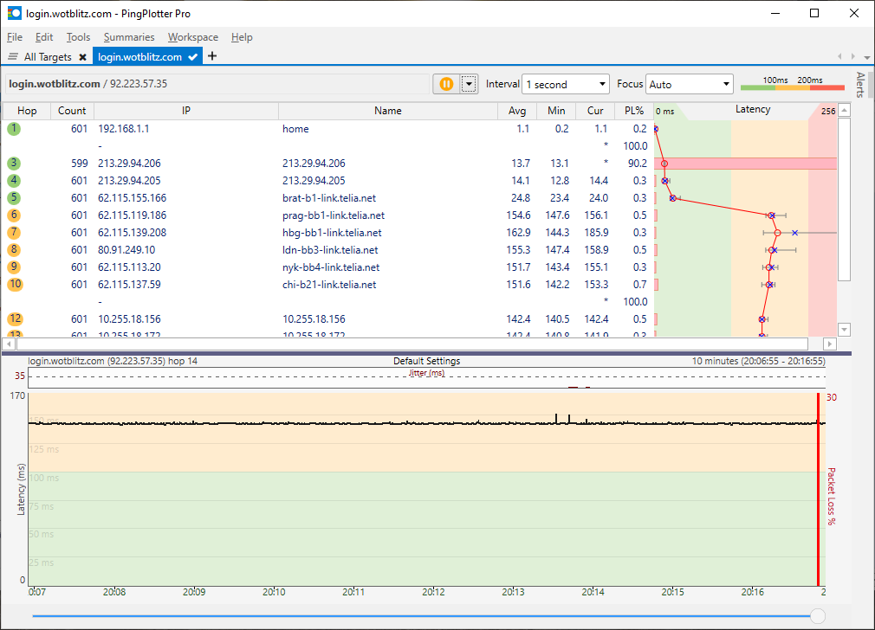Click the PingPlotter app icon in title bar
This screenshot has height=630, width=875.
14,13
